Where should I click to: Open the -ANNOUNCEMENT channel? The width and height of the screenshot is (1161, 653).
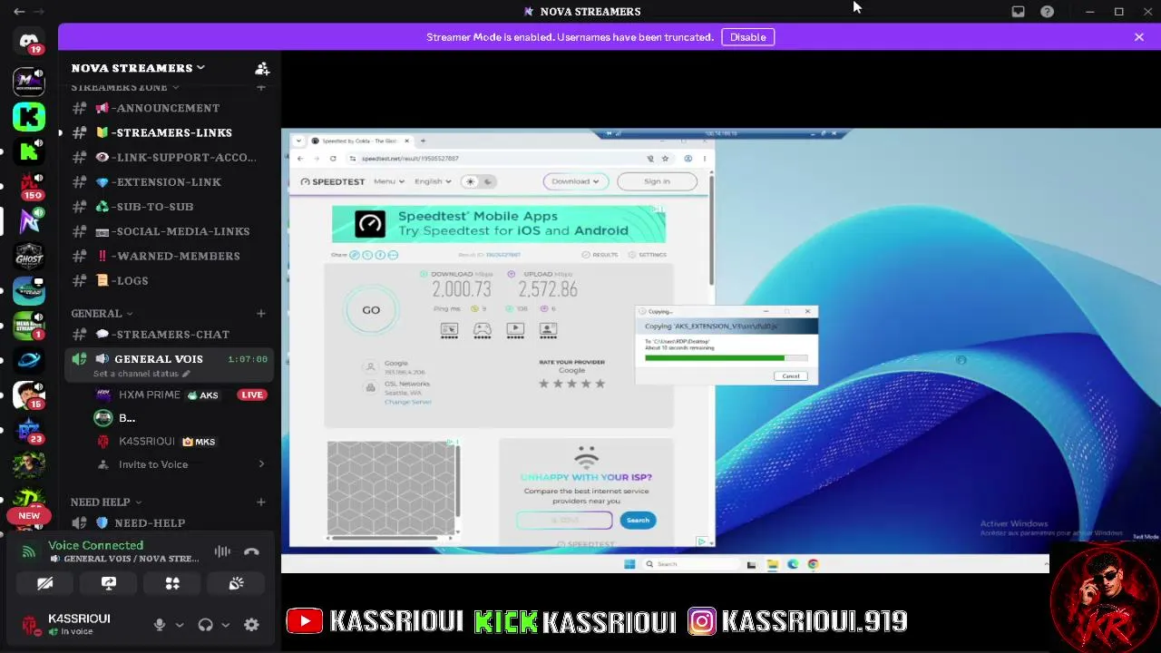click(169, 108)
